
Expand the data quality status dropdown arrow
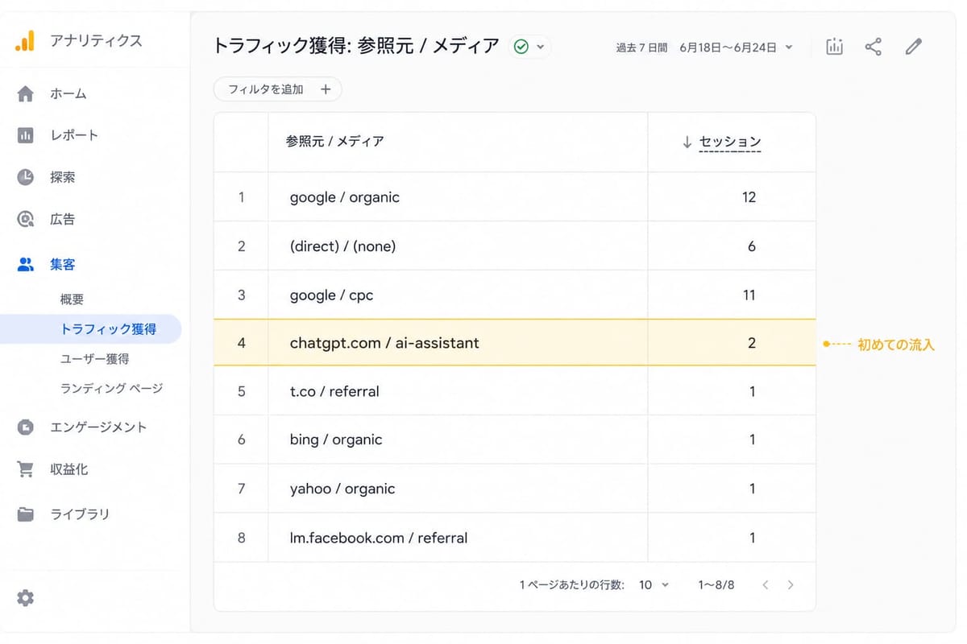tap(540, 47)
